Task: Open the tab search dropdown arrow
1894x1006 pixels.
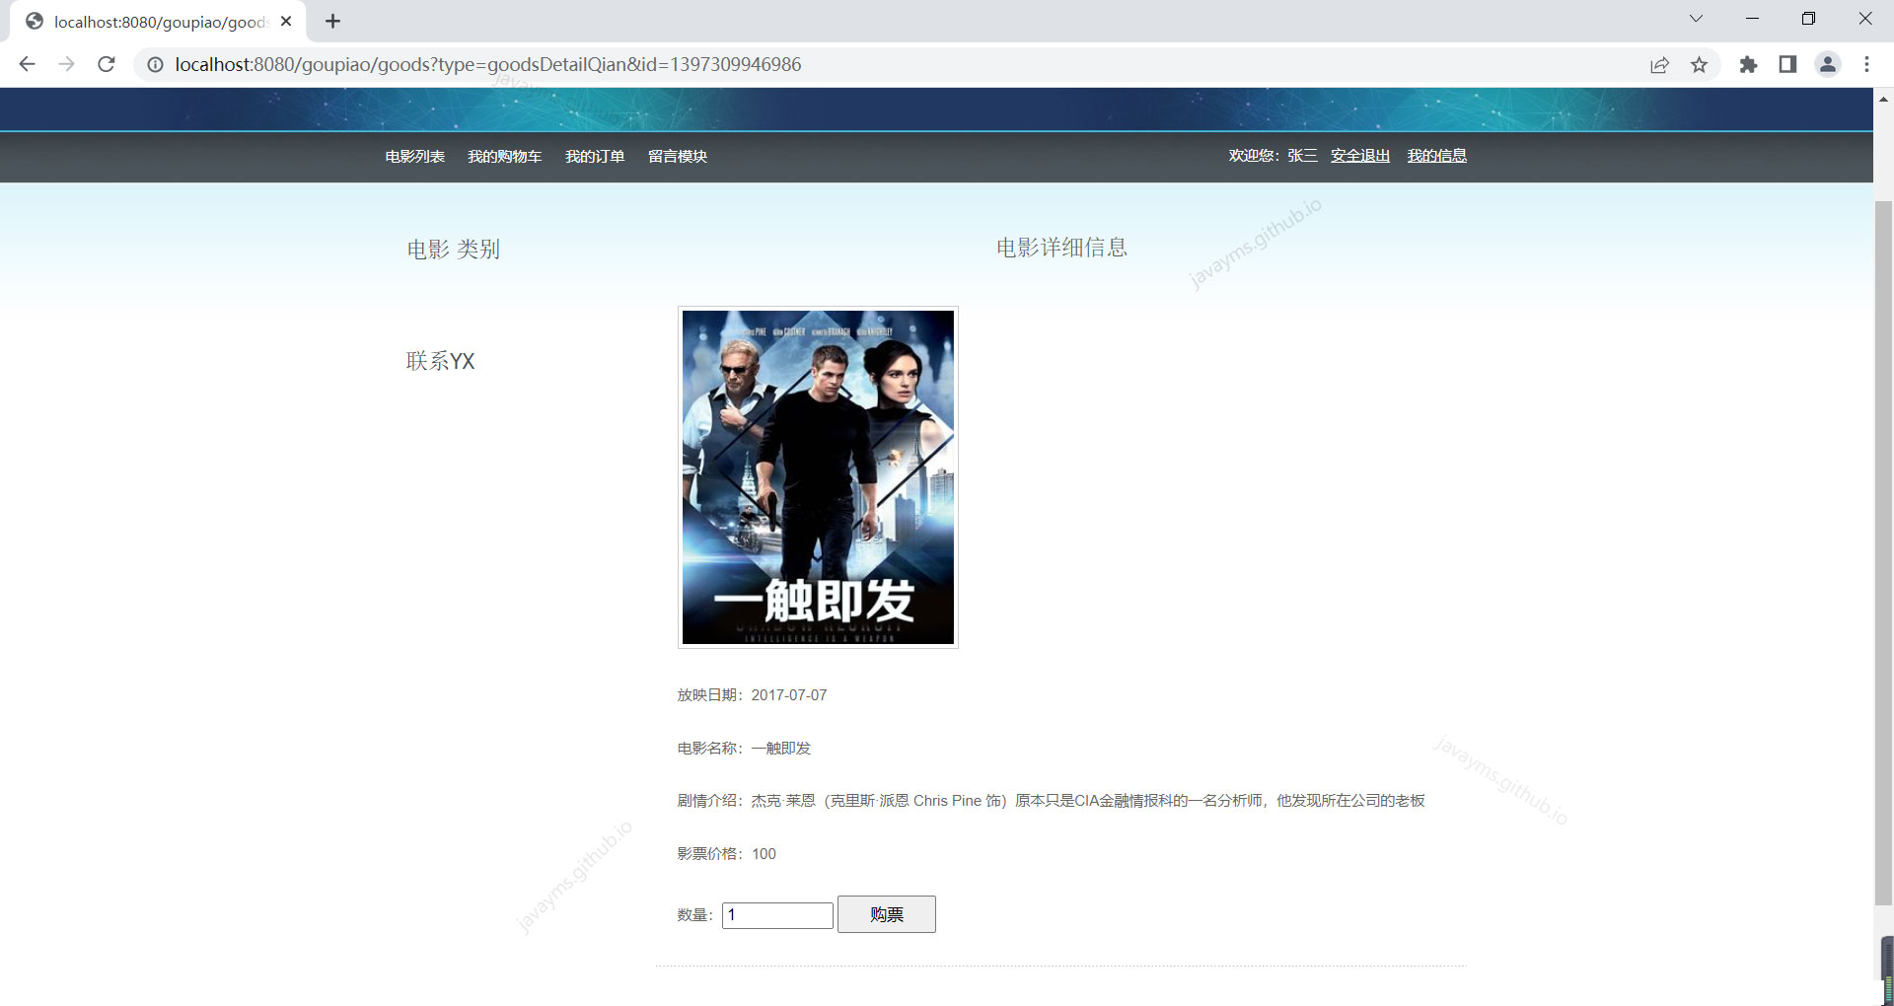Action: point(1696,19)
